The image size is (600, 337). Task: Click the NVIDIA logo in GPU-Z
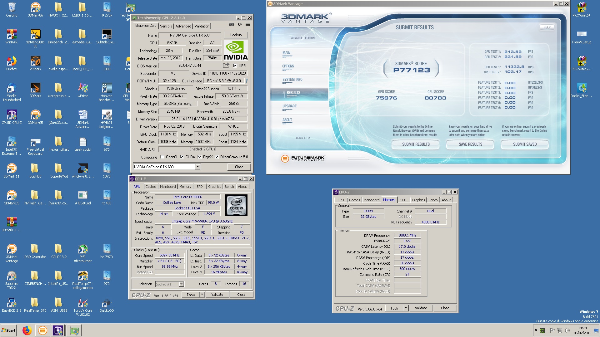[x=236, y=50]
